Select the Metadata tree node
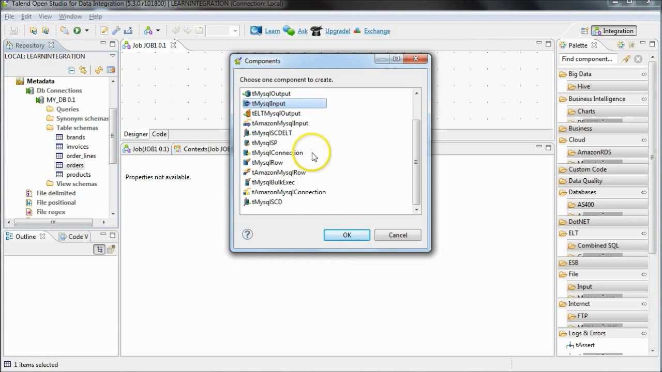Image resolution: width=662 pixels, height=372 pixels. (x=40, y=81)
